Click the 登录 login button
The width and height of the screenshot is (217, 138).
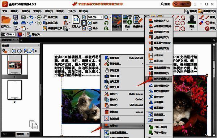coord(165,4)
